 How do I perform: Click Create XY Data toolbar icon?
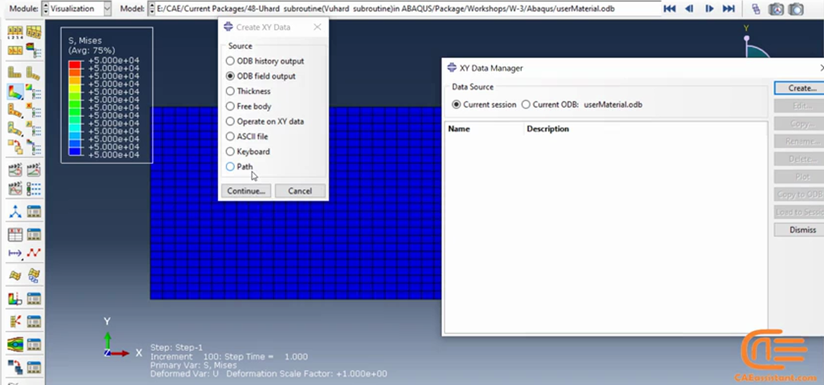click(15, 235)
